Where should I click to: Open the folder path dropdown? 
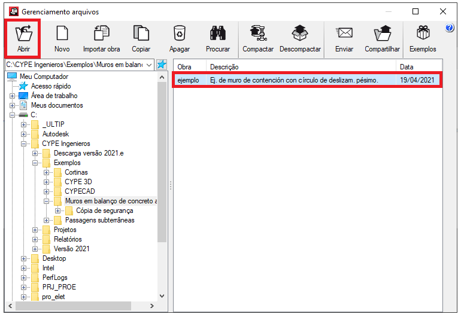click(x=148, y=65)
